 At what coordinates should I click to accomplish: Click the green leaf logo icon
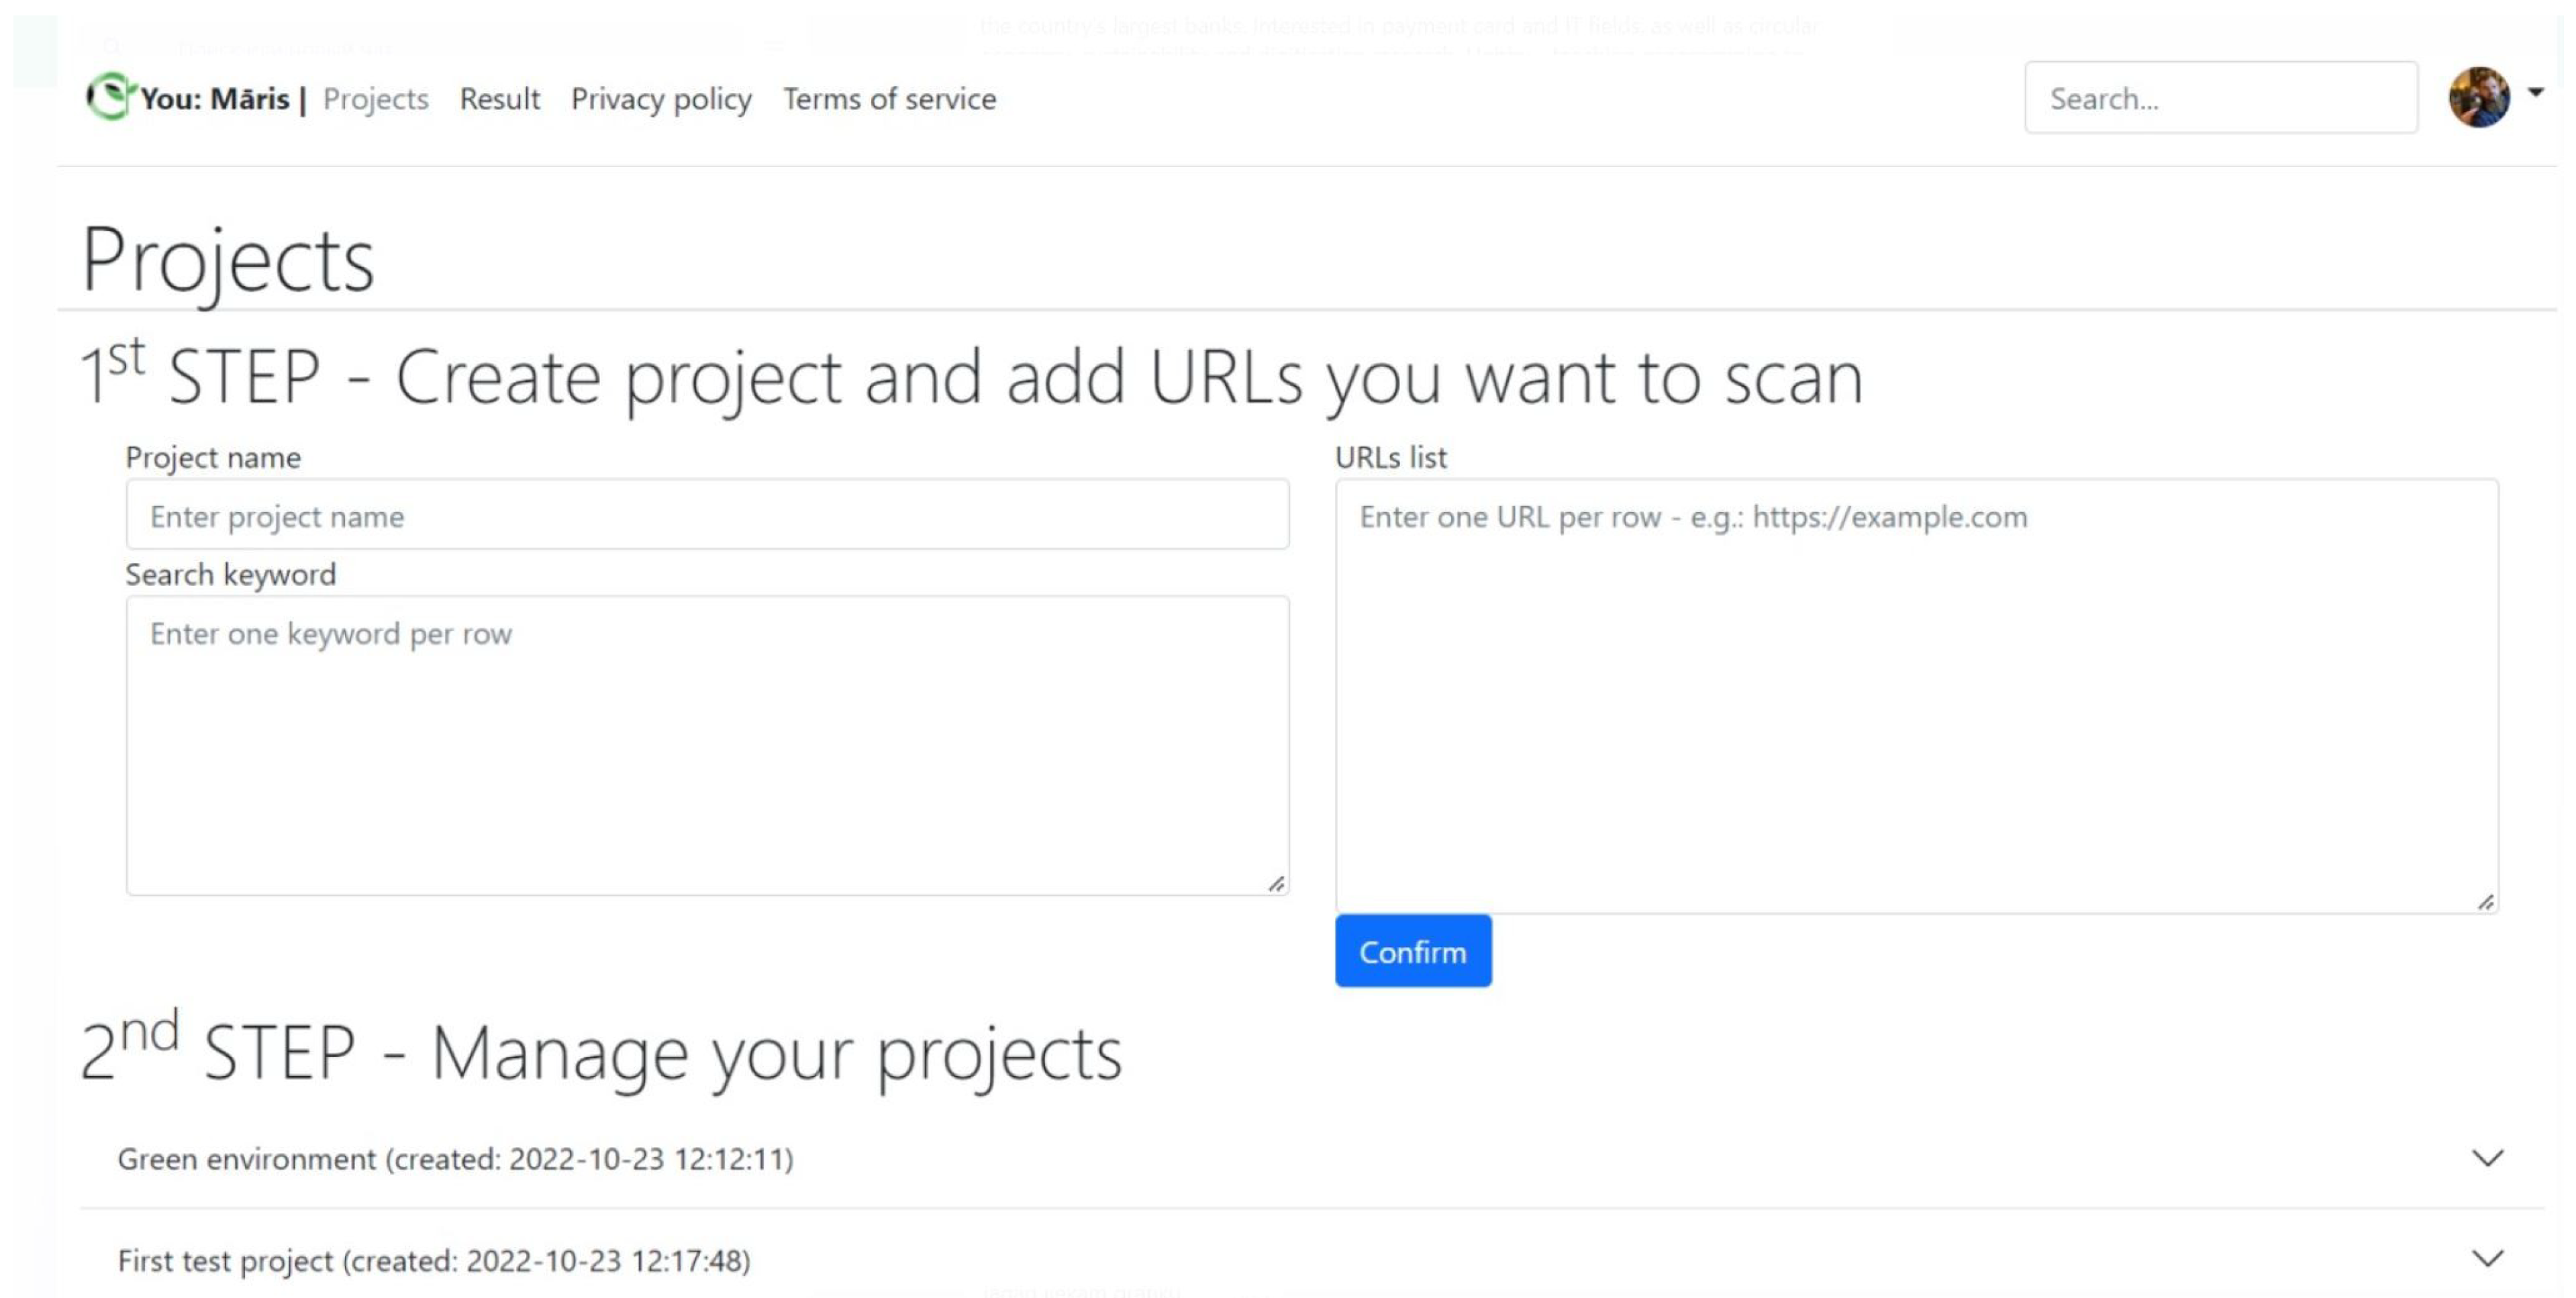tap(109, 97)
